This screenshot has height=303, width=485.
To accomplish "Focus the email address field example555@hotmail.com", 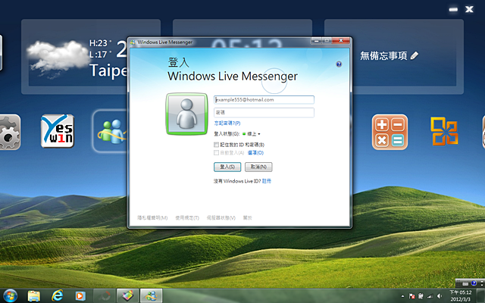I will tap(264, 100).
